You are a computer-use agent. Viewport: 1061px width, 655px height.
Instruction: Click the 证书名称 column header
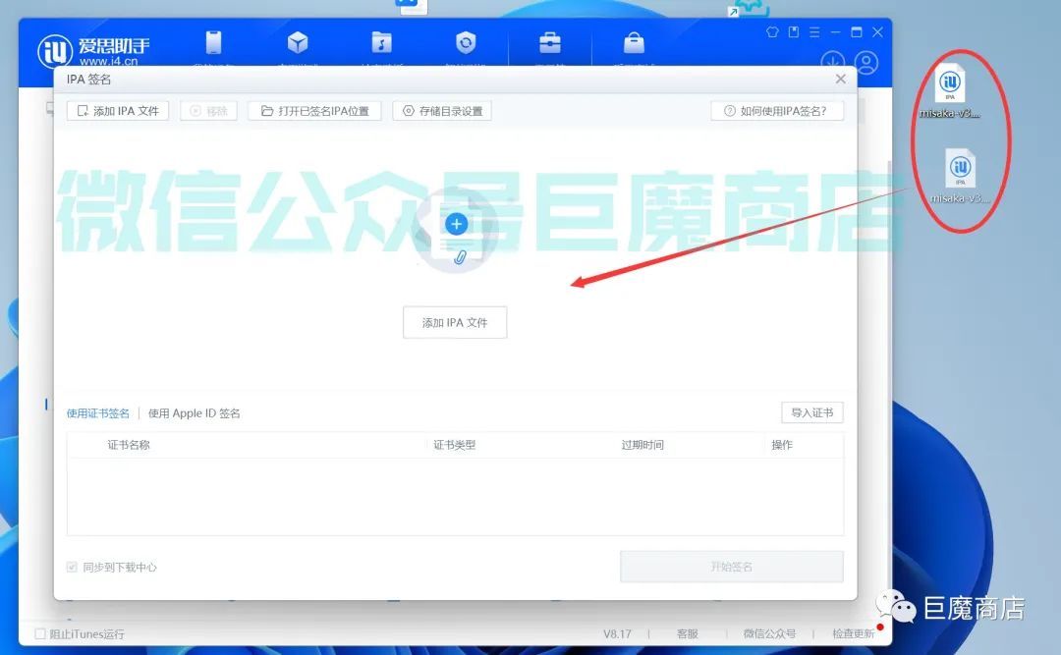(129, 445)
